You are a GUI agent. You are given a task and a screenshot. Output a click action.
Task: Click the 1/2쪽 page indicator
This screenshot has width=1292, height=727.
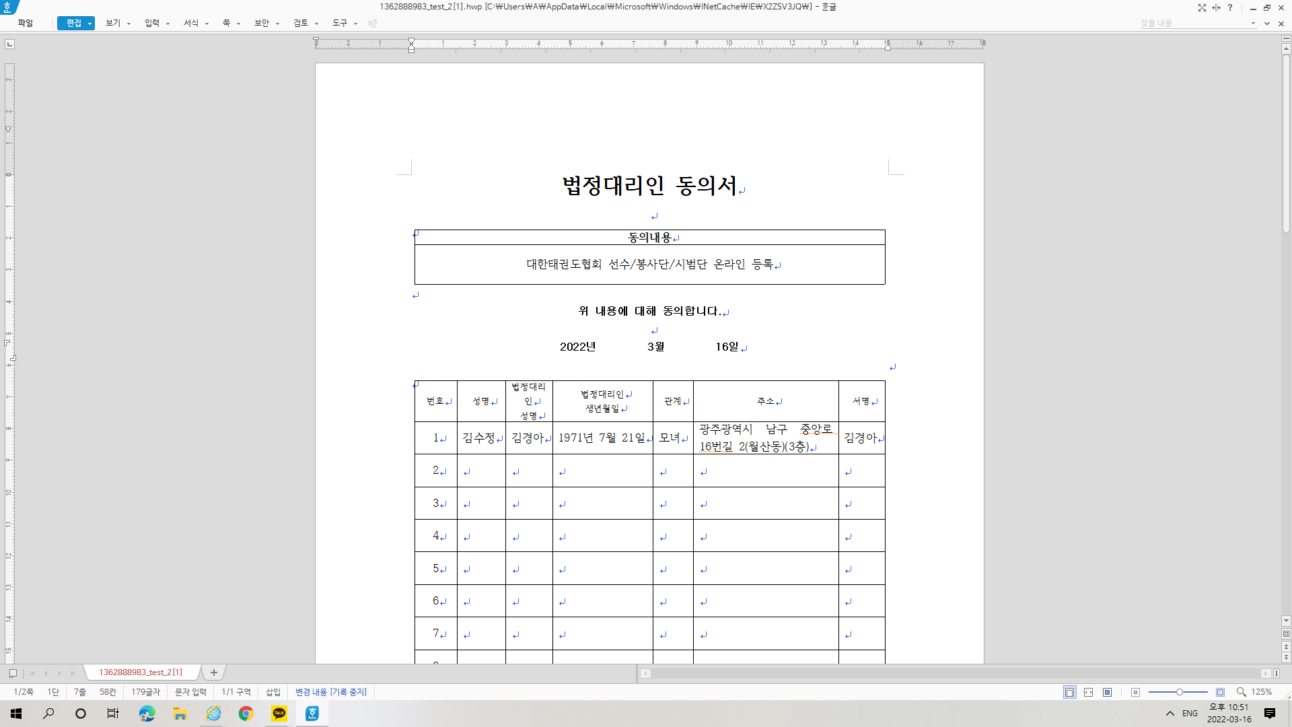[x=24, y=692]
